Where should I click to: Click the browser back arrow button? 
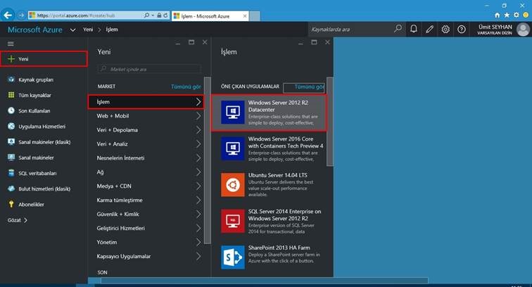[8, 15]
